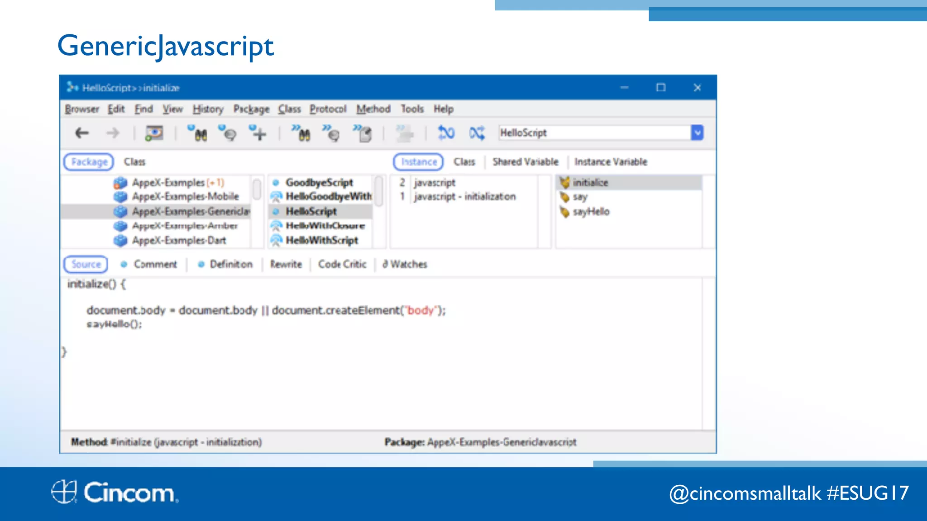Select the javascript - initialization protocol
The width and height of the screenshot is (927, 521).
click(x=464, y=197)
